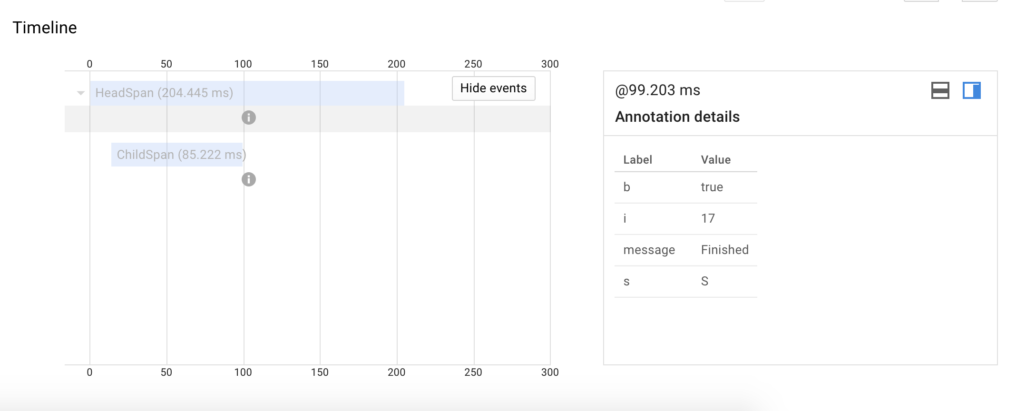Switch details panel to right-side layout
Image resolution: width=1016 pixels, height=411 pixels.
coord(971,90)
